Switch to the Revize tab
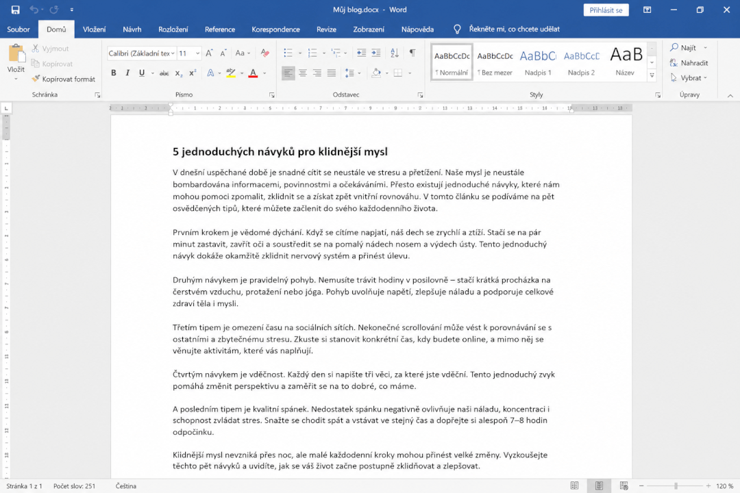740x493 pixels. click(327, 29)
